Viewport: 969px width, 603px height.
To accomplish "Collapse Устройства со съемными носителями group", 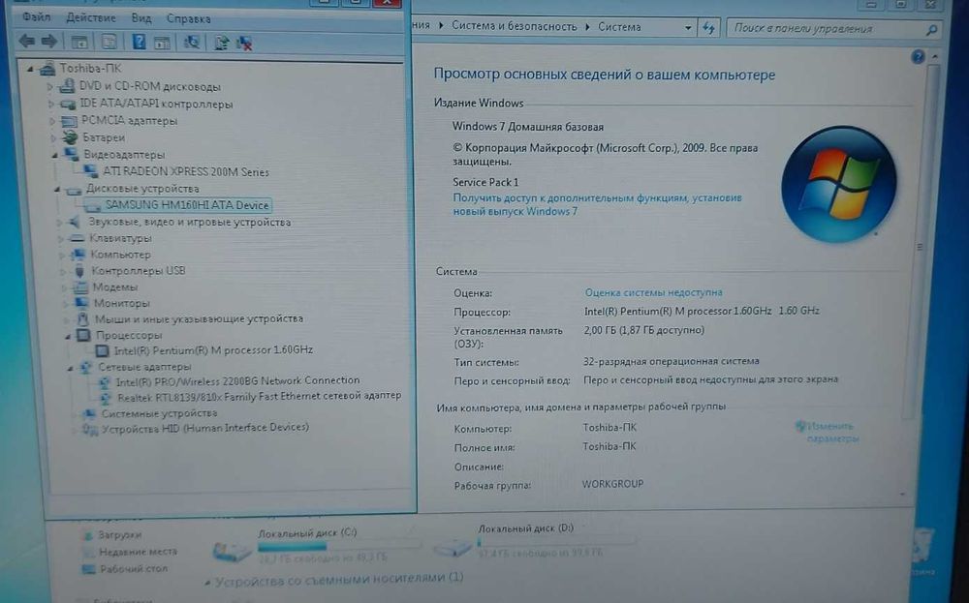I will point(208,581).
